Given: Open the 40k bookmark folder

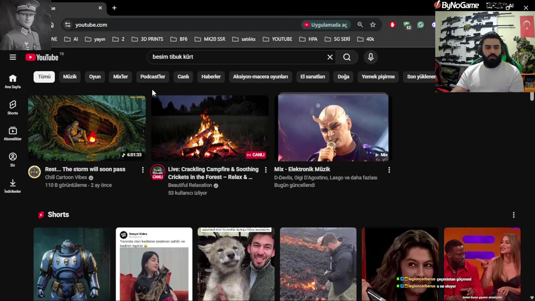Looking at the screenshot, I should [366, 39].
